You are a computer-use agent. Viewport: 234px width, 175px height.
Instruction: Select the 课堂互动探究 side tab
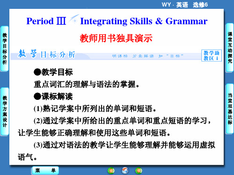pyautogui.click(x=230, y=48)
